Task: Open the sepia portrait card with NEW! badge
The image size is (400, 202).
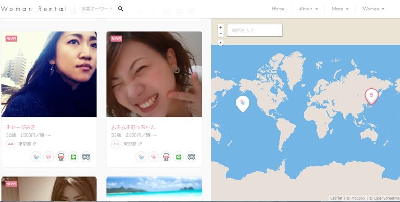Action: [49, 189]
